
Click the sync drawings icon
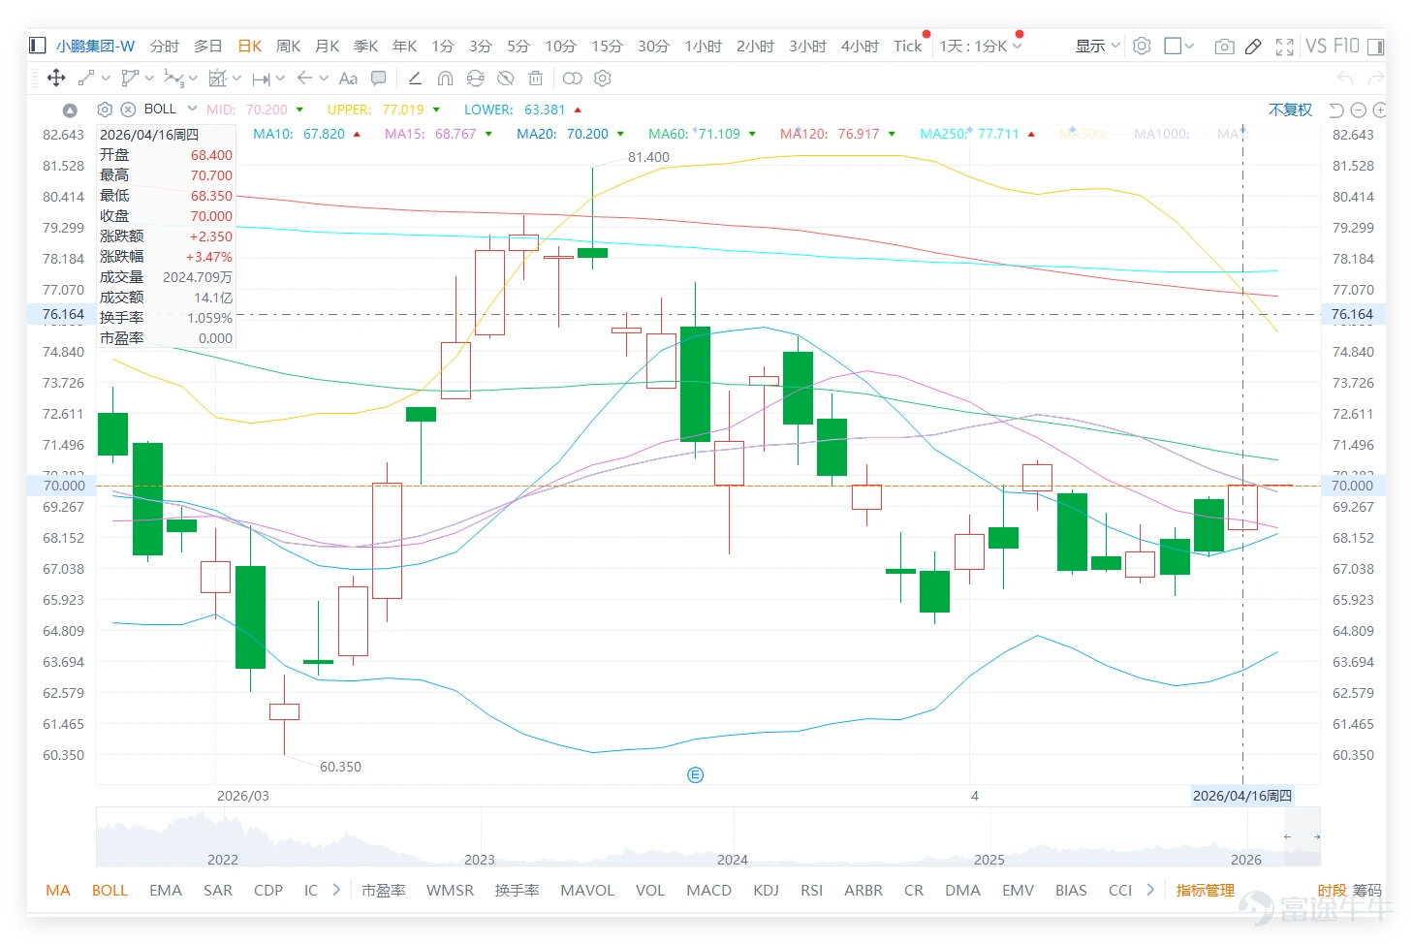click(x=475, y=79)
